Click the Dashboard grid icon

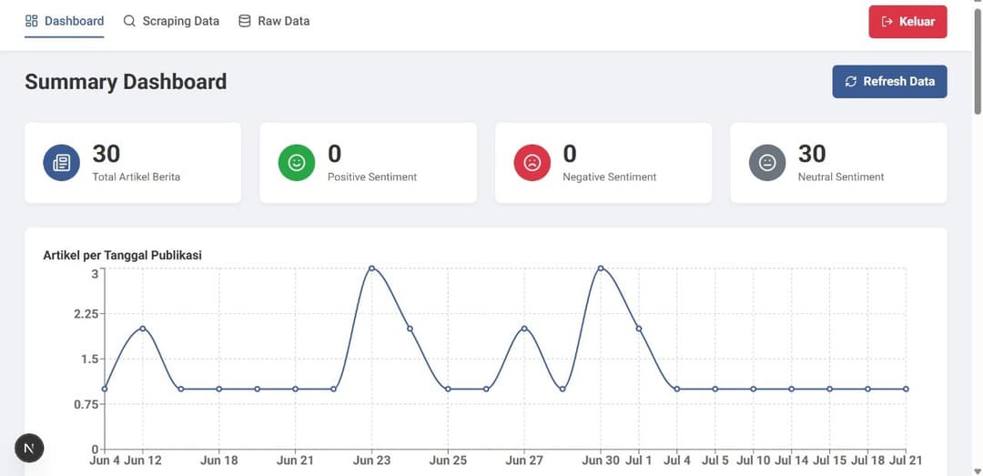pyautogui.click(x=31, y=21)
